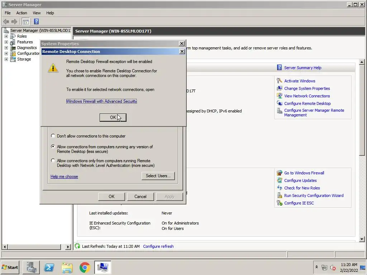Select the Features node icon
Image resolution: width=367 pixels, height=275 pixels.
13,42
